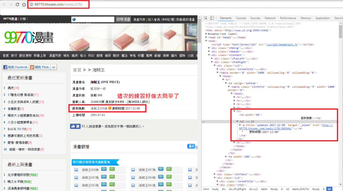Click image icon beside 海賊王887集

133,170
